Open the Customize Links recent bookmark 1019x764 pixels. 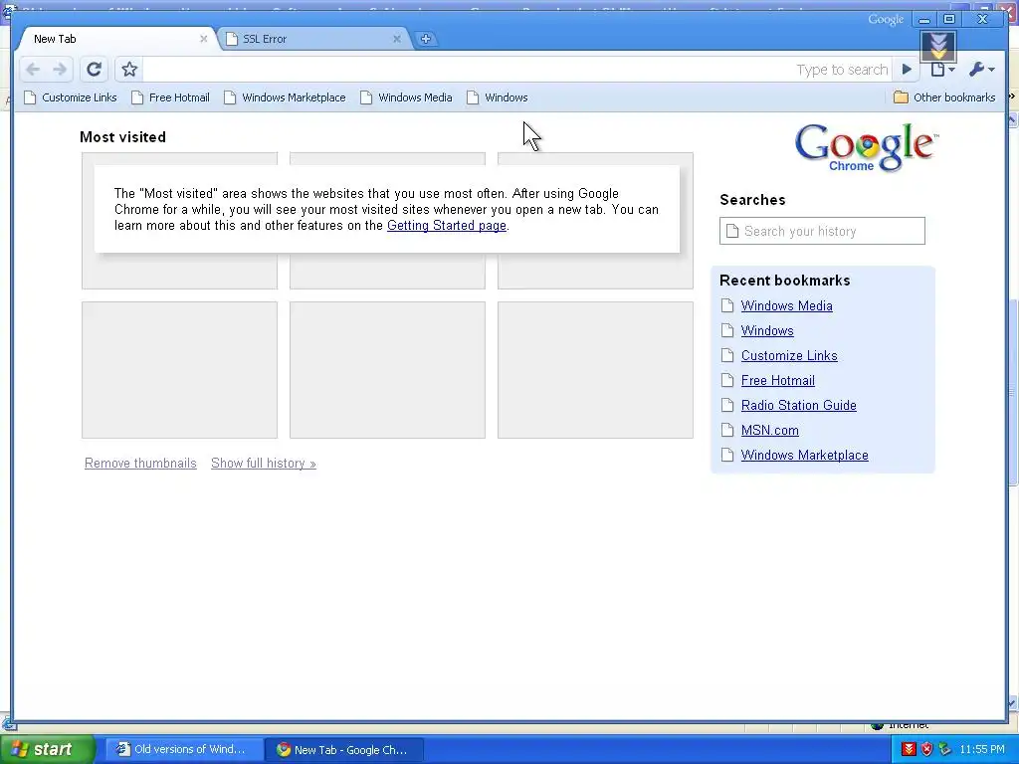pyautogui.click(x=789, y=355)
